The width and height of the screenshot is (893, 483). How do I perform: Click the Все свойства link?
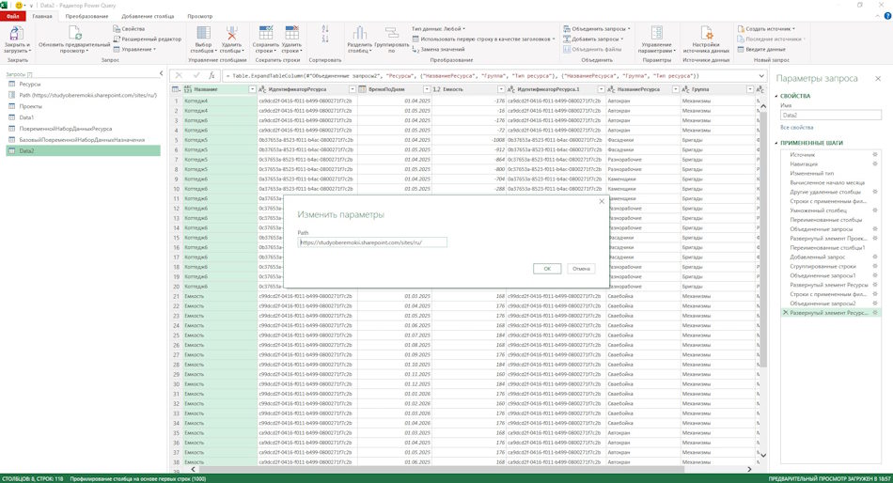[x=796, y=128]
